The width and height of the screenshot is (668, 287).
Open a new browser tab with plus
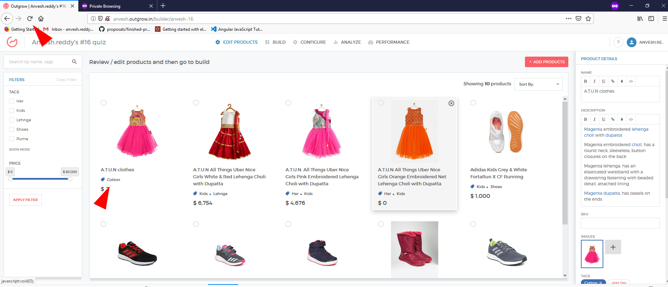[x=163, y=6]
